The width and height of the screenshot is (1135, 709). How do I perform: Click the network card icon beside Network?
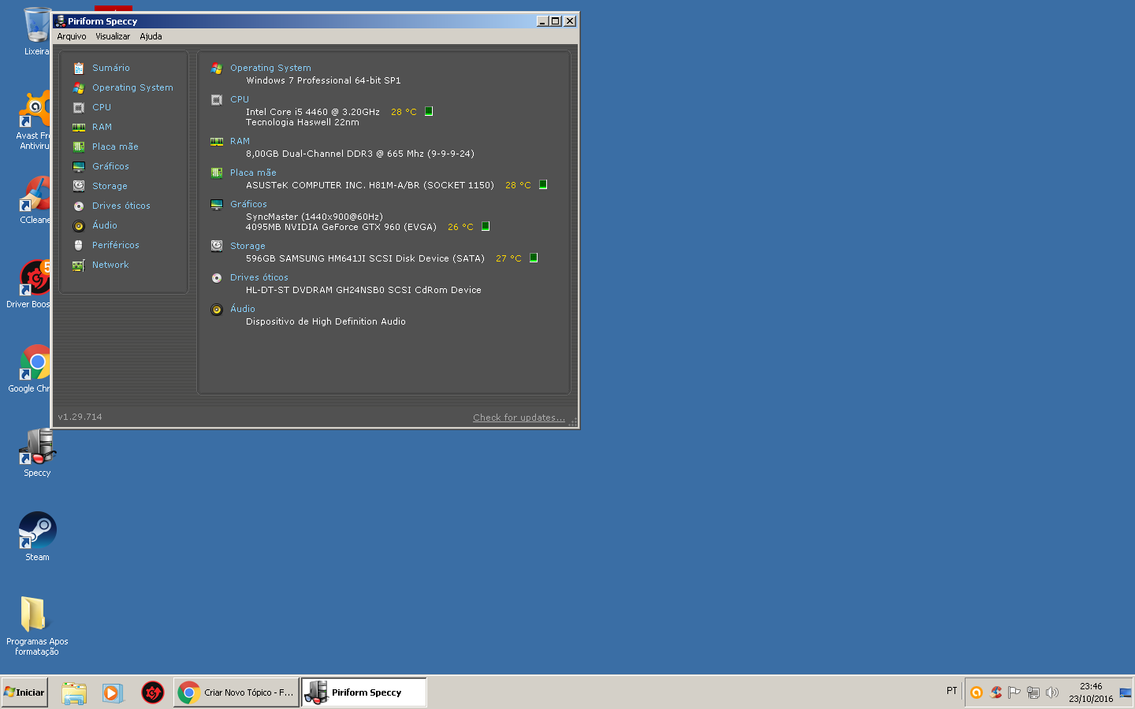(x=79, y=265)
